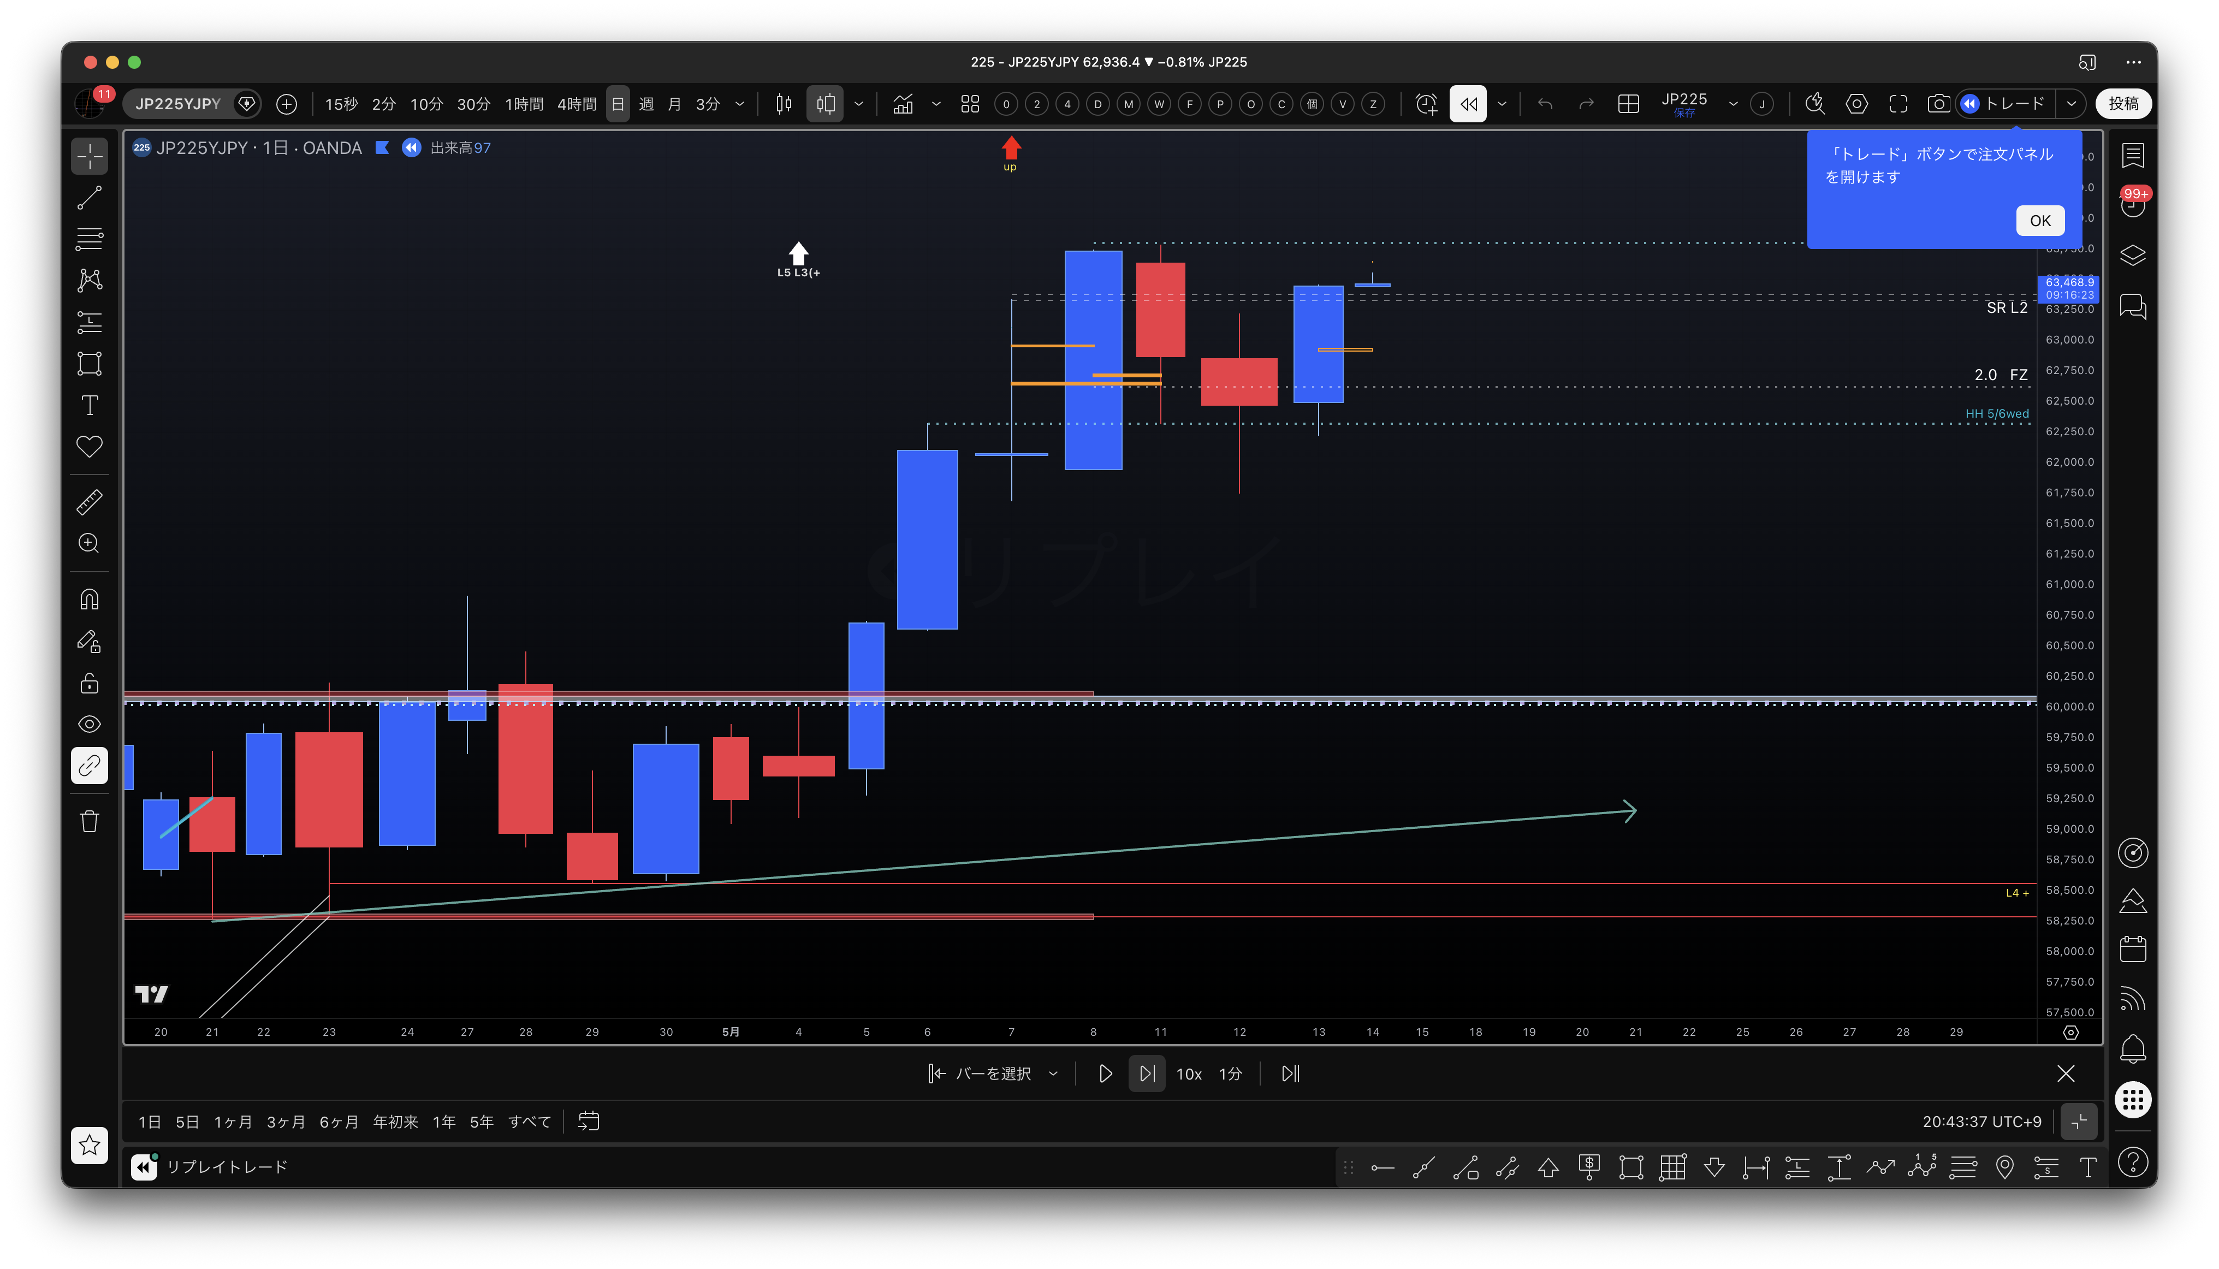This screenshot has height=1269, width=2219.
Task: Switch to the 4時間 interval
Action: pos(576,104)
